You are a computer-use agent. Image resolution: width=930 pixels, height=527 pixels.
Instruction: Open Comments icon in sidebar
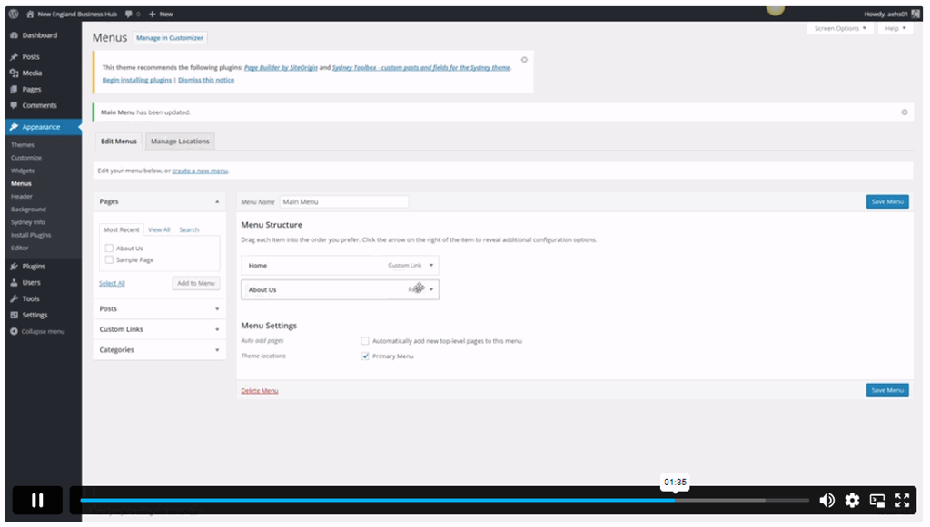point(15,105)
